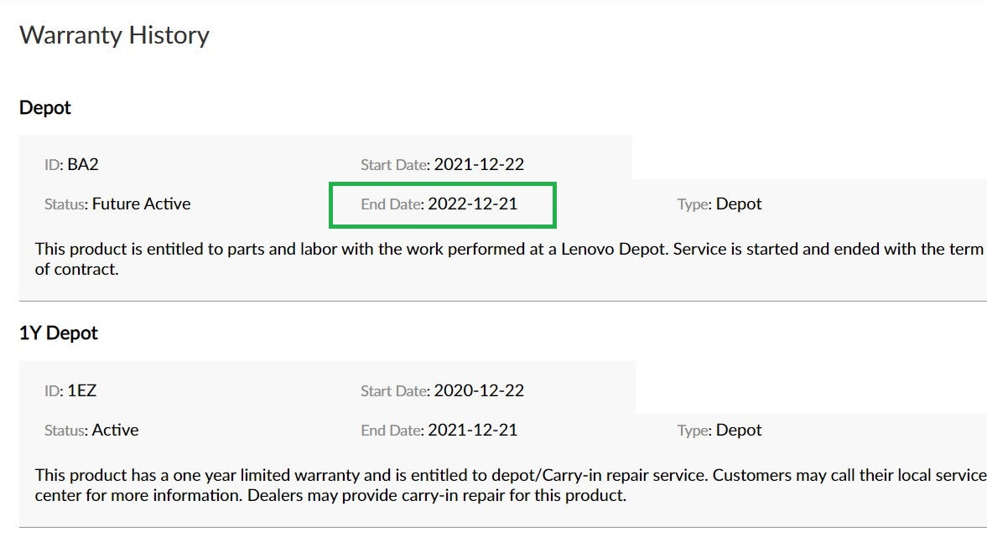Click Start Date 2021-12-22
This screenshot has width=987, height=542.
click(x=479, y=165)
